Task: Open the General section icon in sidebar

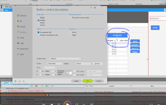Action: (18, 16)
